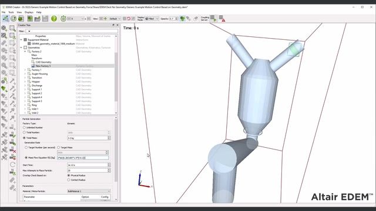Select New Factory 5 in tree
The height and width of the screenshot is (211, 376).
coord(43,66)
